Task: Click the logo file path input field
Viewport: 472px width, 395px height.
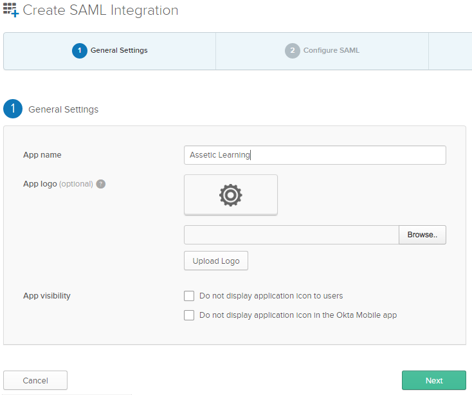Action: [x=291, y=235]
